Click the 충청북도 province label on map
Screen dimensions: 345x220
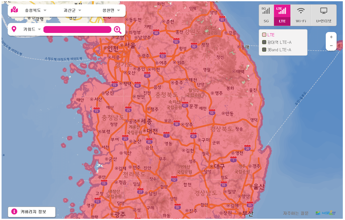[x=167, y=95]
